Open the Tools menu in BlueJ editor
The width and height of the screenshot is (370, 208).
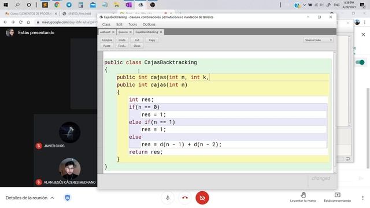coord(132,24)
